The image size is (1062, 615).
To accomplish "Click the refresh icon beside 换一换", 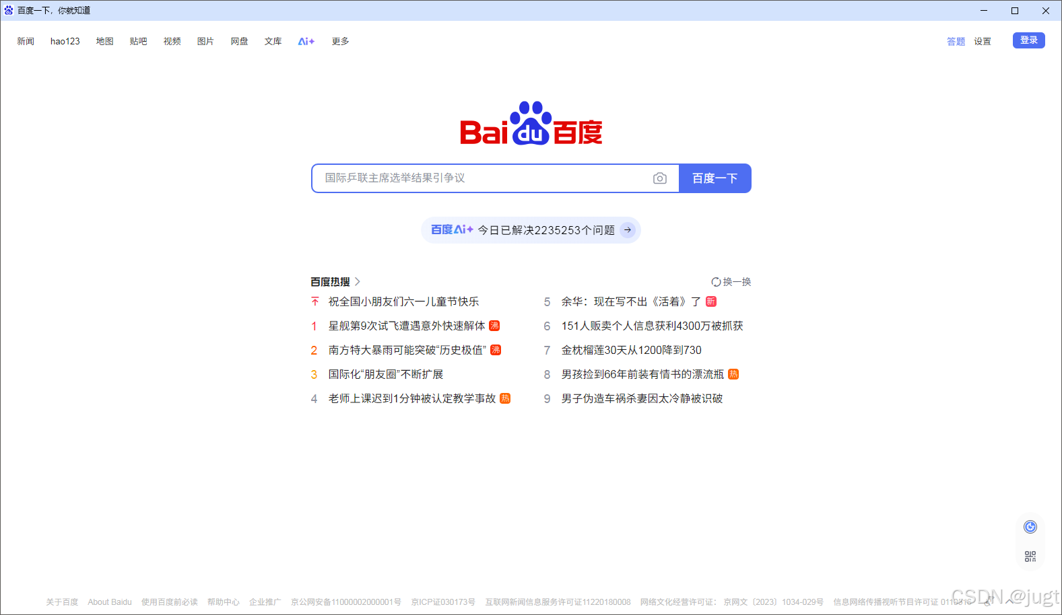I will [x=716, y=282].
